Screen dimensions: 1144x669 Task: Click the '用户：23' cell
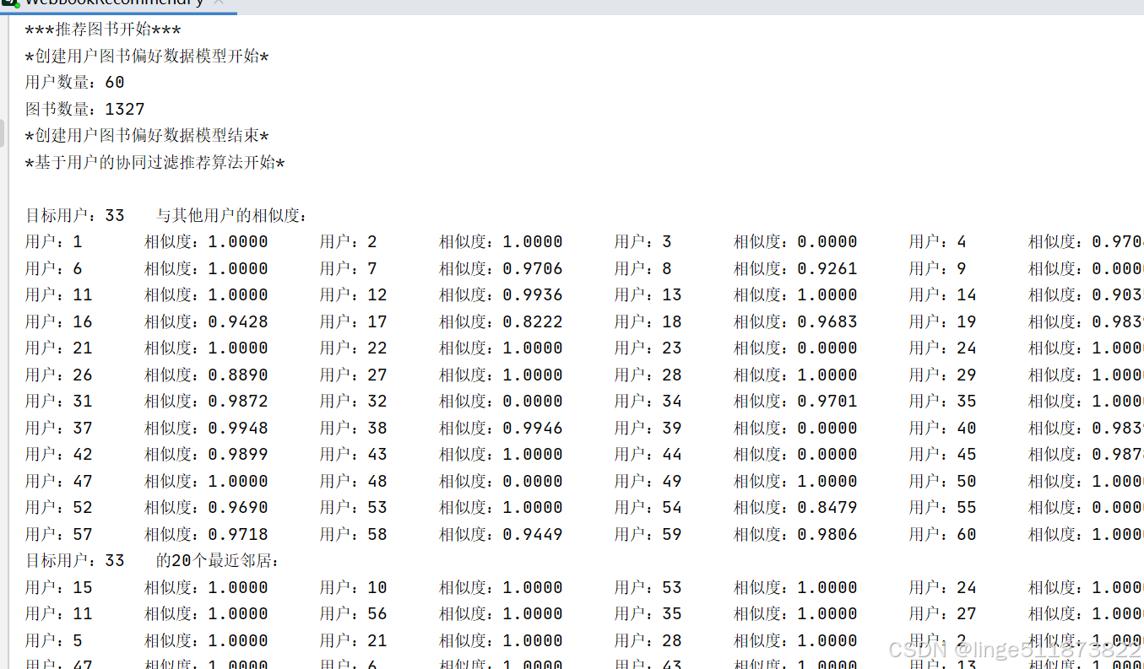coord(648,348)
